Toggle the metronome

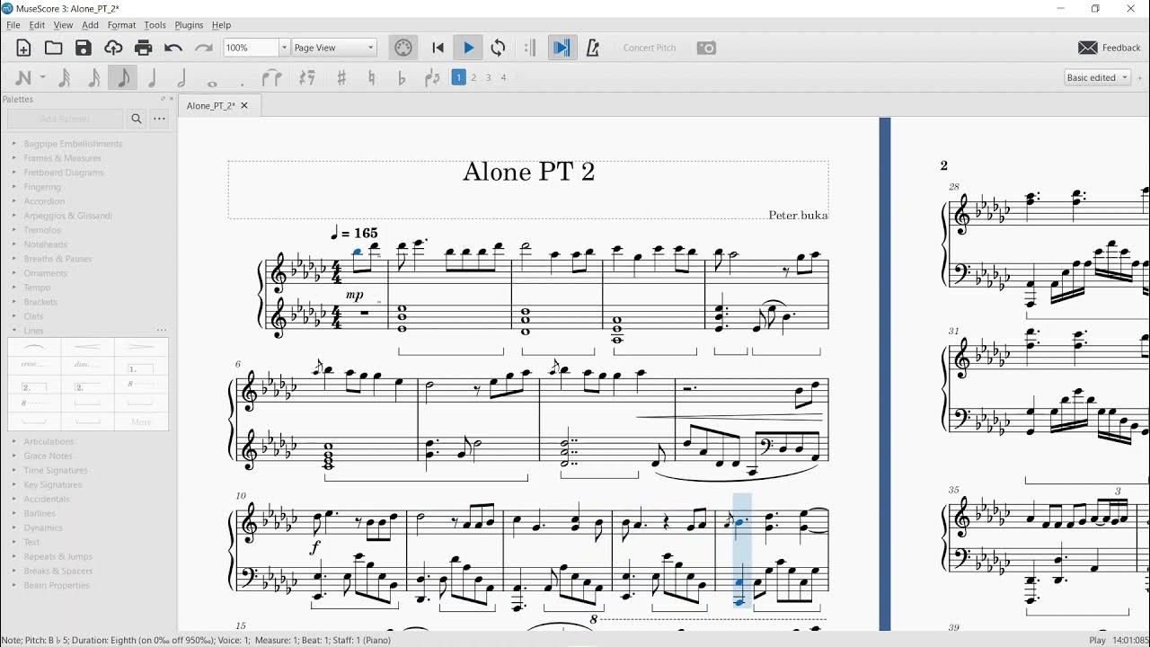[592, 48]
